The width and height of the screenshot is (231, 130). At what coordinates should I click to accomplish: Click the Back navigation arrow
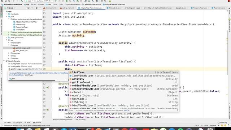pyautogui.click(x=14, y=1)
